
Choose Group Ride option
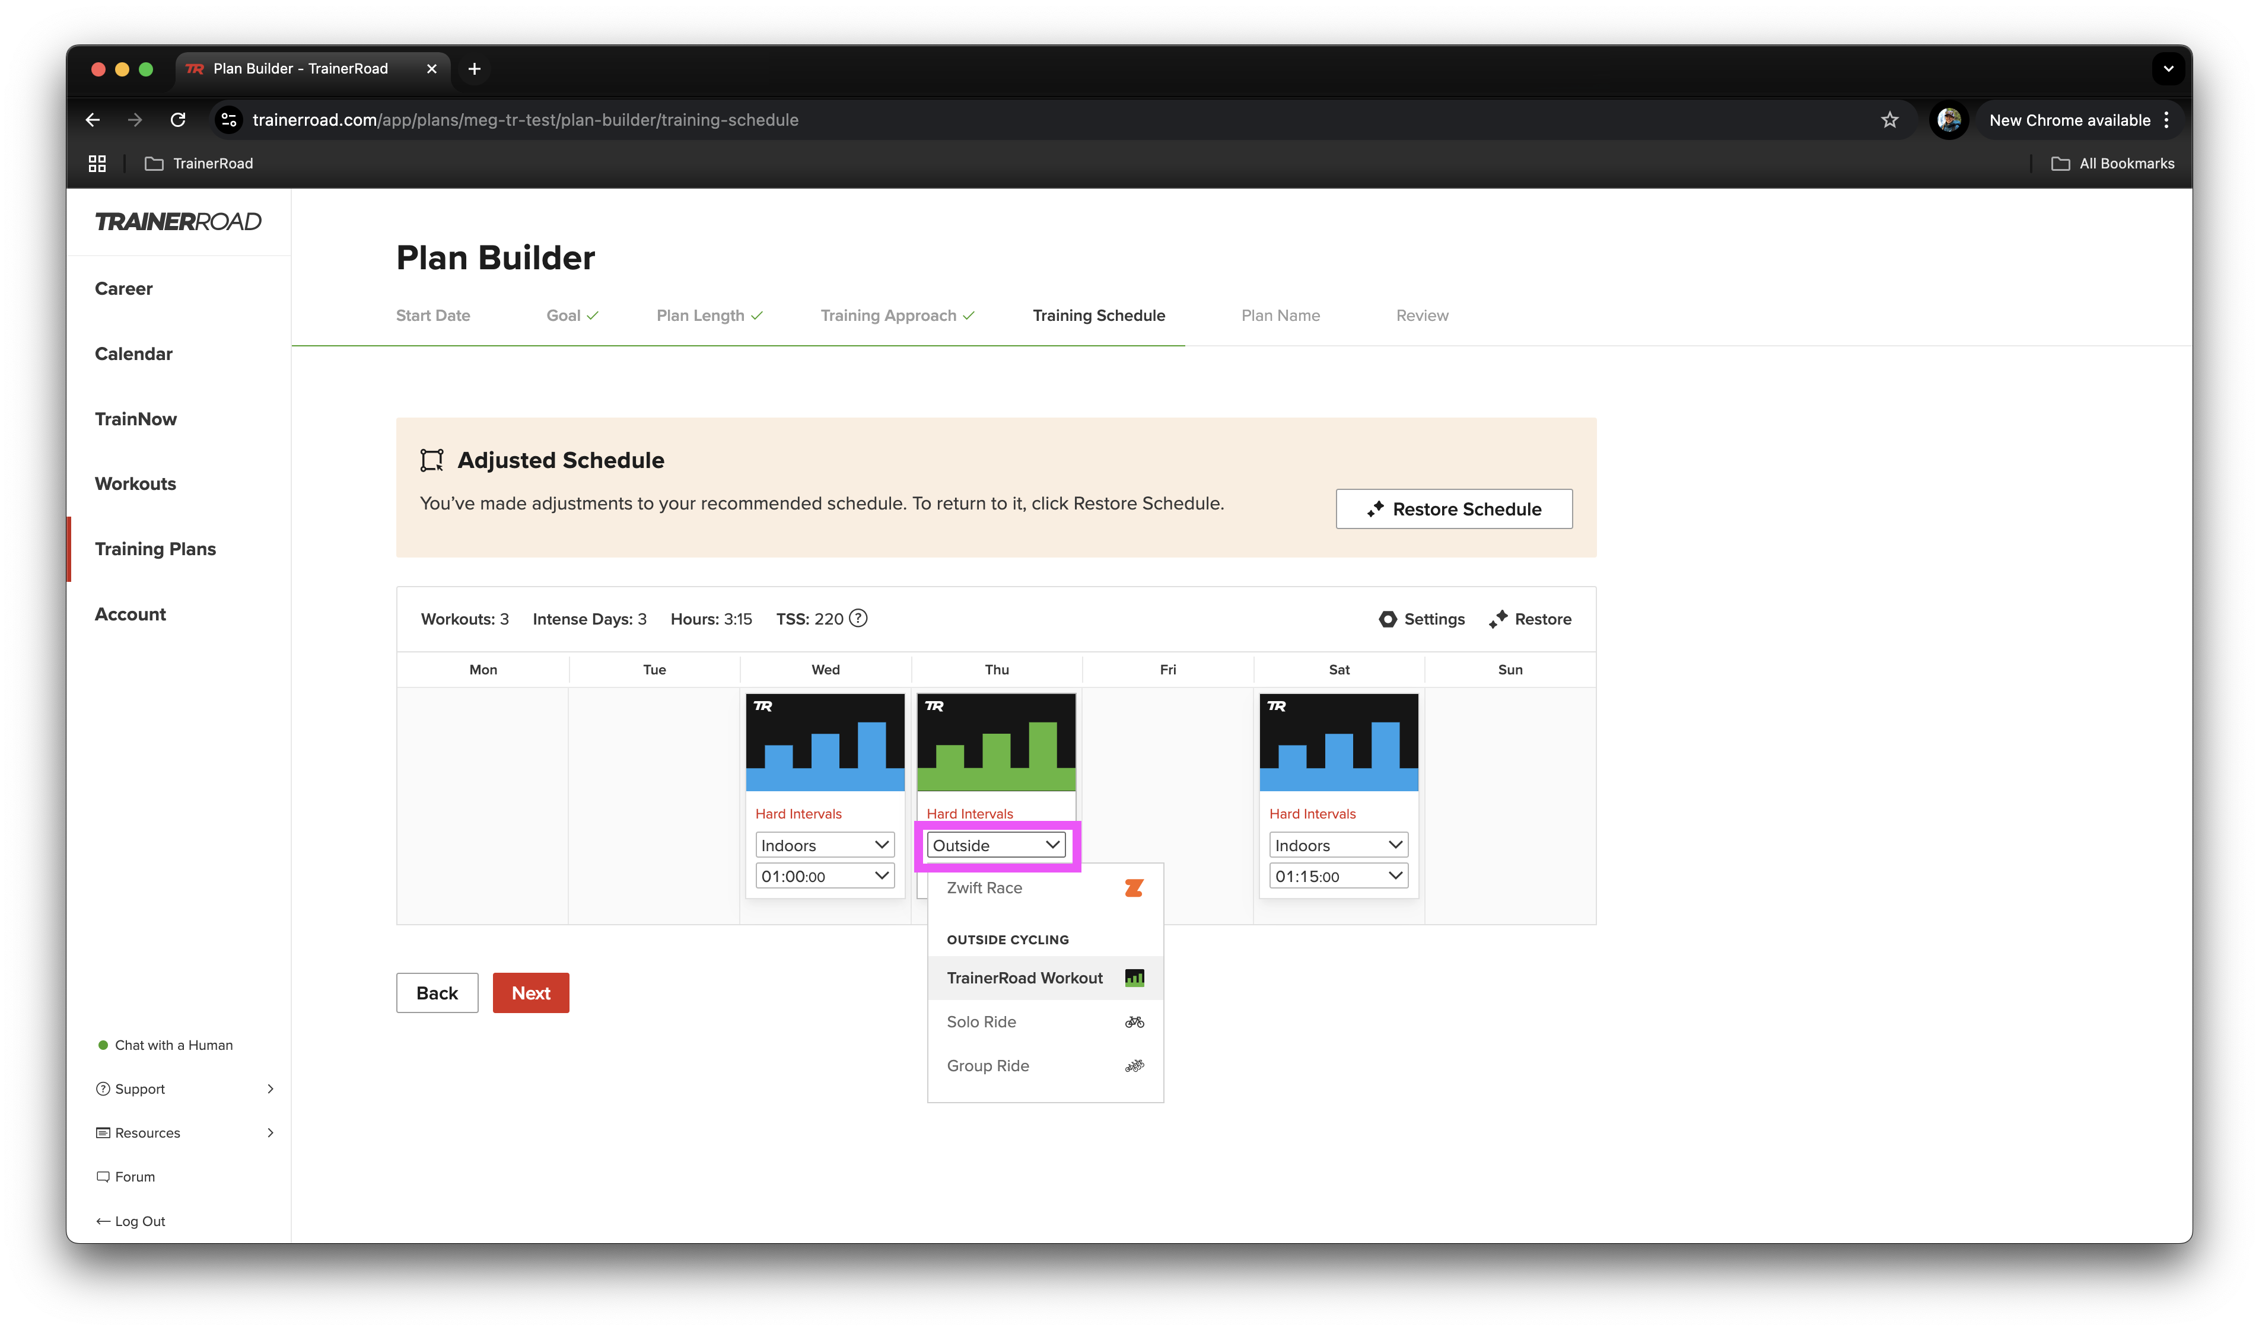1046,1065
